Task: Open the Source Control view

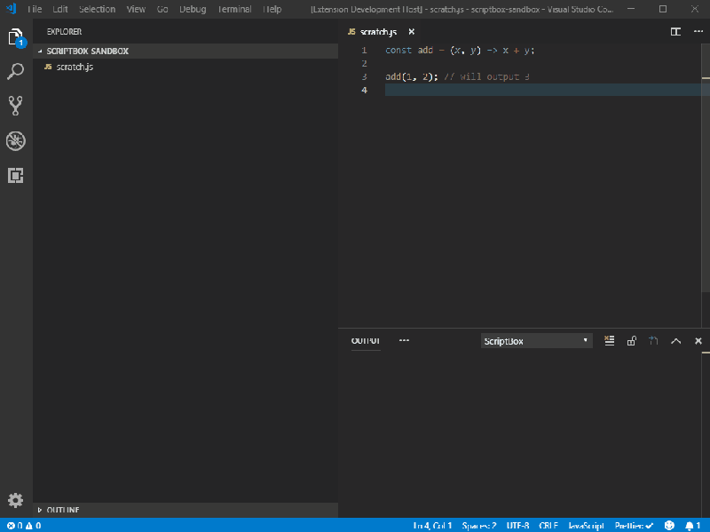Action: (x=14, y=105)
